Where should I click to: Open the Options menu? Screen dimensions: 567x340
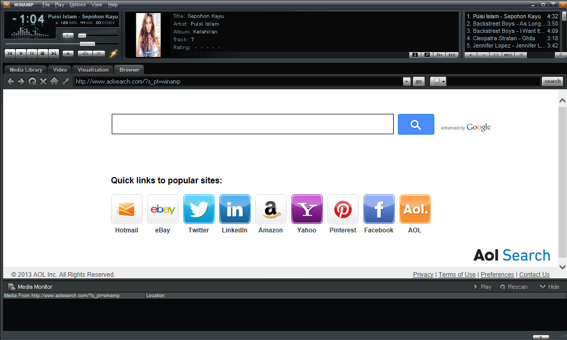(77, 5)
